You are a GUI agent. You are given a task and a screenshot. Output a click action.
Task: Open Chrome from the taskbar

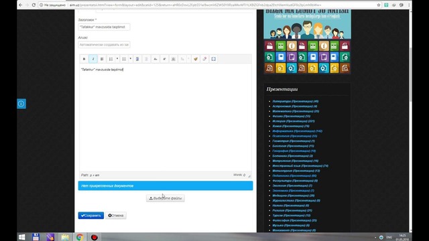(x=80, y=237)
